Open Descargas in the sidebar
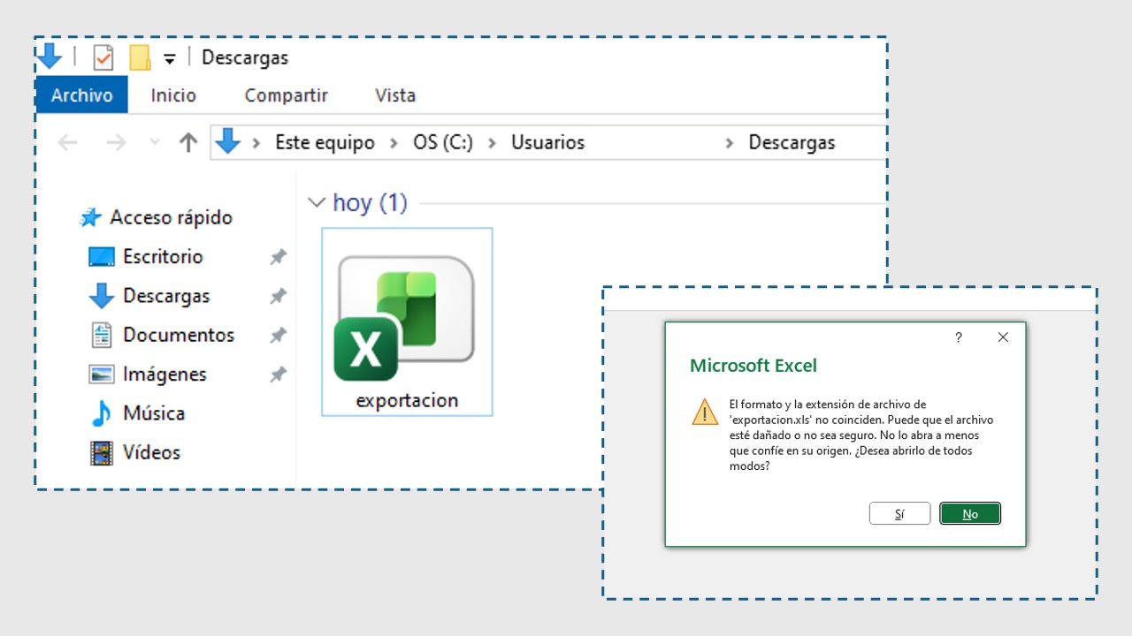 click(x=166, y=296)
